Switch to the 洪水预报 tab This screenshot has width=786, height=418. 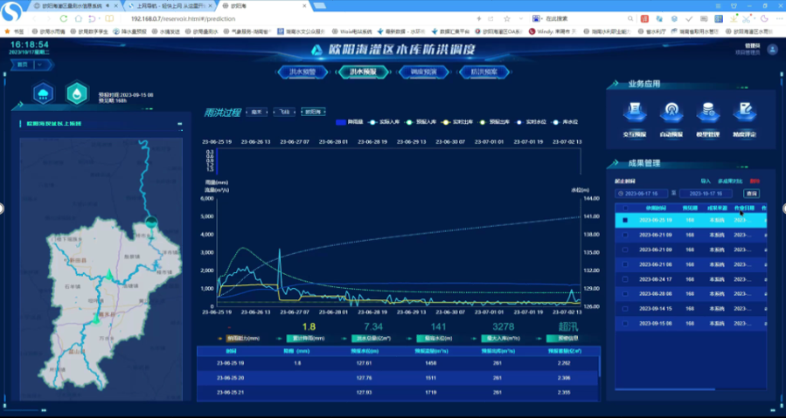(363, 72)
